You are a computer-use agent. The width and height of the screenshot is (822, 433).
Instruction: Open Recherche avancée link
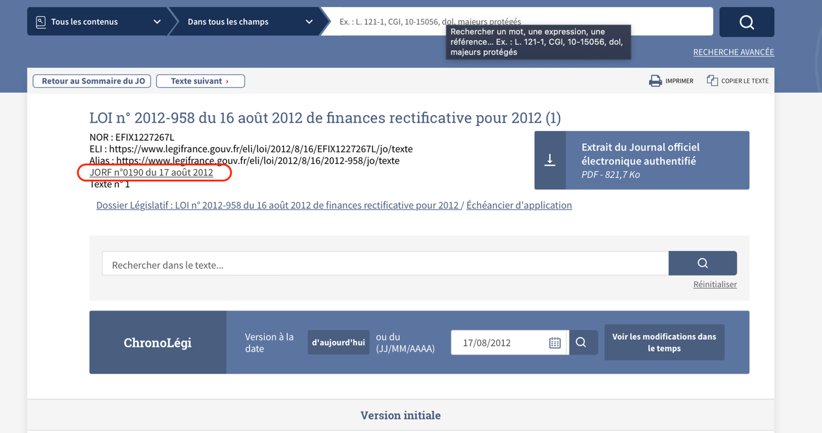(x=733, y=52)
